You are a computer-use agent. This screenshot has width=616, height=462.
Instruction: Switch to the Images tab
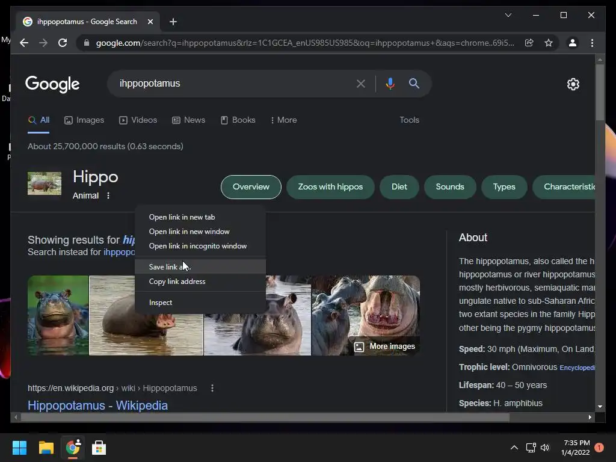tap(84, 120)
